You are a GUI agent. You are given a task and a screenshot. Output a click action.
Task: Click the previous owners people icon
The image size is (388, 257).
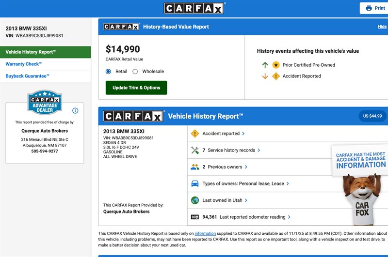195,167
